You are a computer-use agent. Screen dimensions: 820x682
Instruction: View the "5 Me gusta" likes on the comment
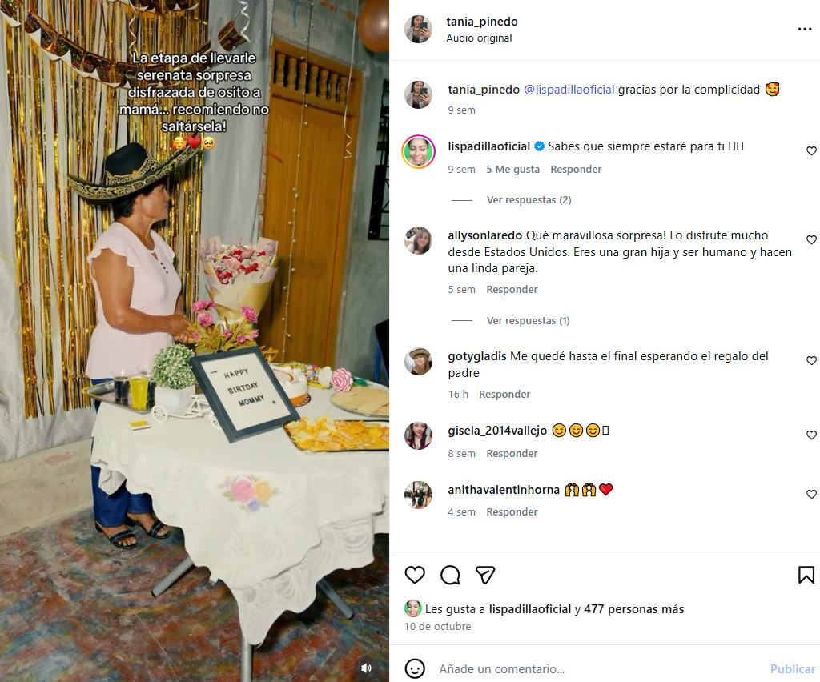(x=512, y=170)
